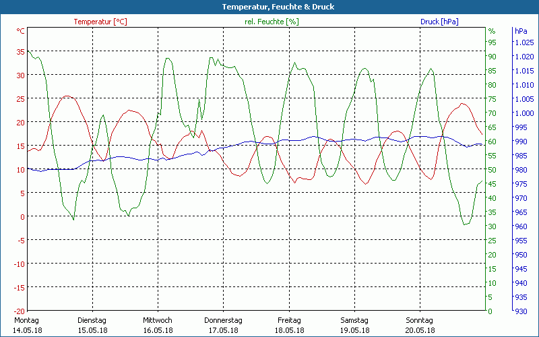The width and height of the screenshot is (539, 337).
Task: Click the 'Dienstag' day label
Action: (92, 320)
